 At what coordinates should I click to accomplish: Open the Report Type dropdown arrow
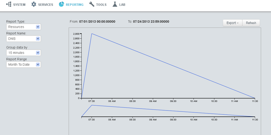coord(38,27)
